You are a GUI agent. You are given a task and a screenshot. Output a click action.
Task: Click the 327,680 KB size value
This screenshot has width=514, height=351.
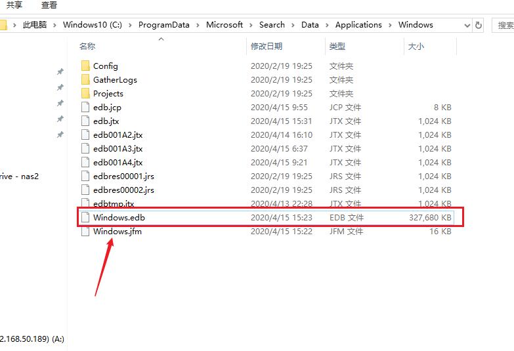[430, 217]
